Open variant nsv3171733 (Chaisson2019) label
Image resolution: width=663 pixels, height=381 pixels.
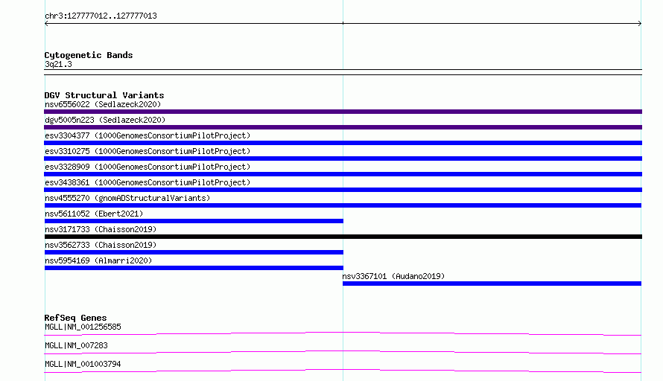coord(101,229)
